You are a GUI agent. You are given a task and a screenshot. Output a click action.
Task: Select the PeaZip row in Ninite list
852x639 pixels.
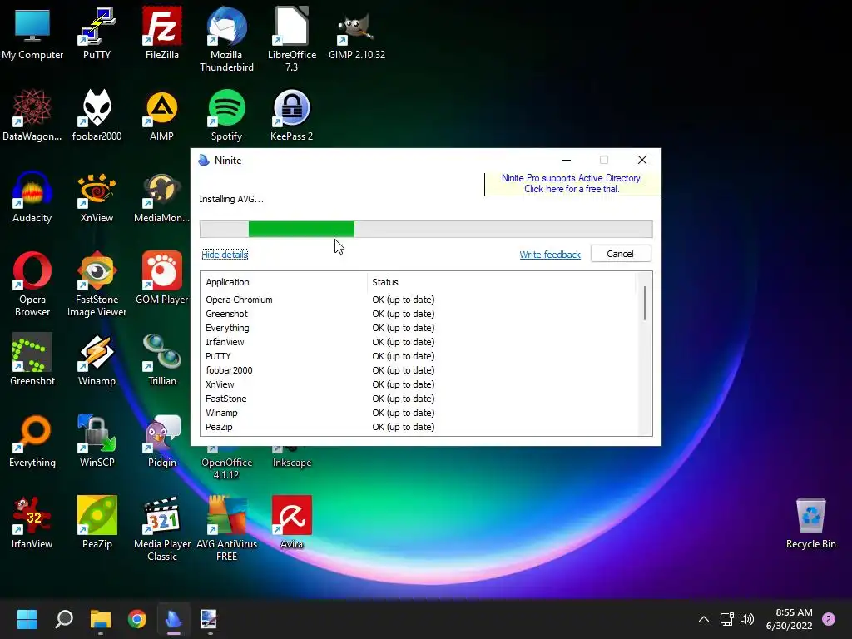pyautogui.click(x=419, y=427)
